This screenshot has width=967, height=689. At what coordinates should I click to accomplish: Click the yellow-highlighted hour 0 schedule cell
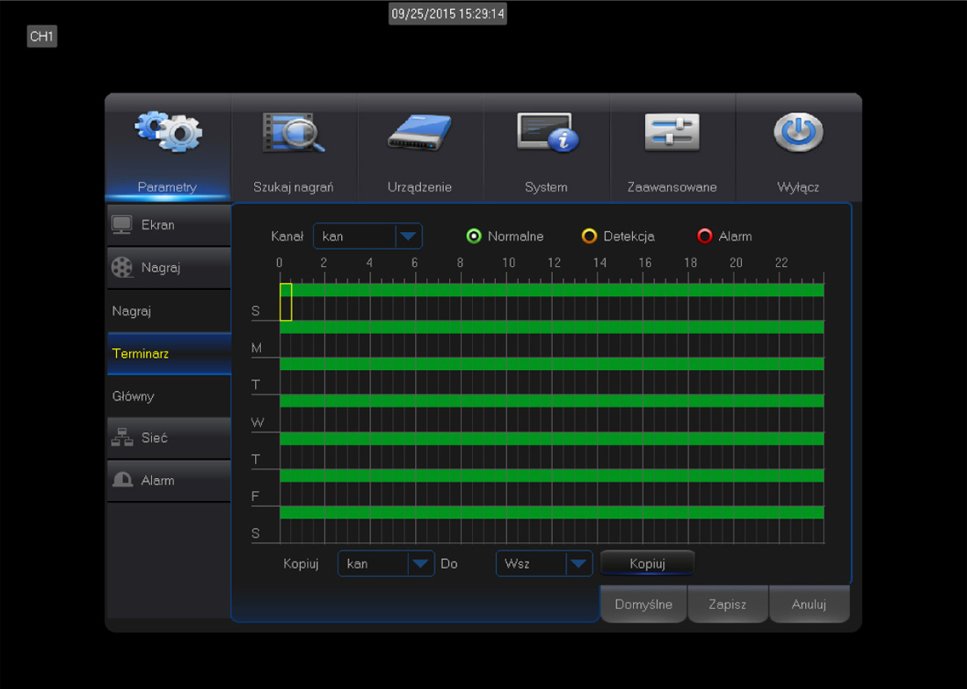286,302
